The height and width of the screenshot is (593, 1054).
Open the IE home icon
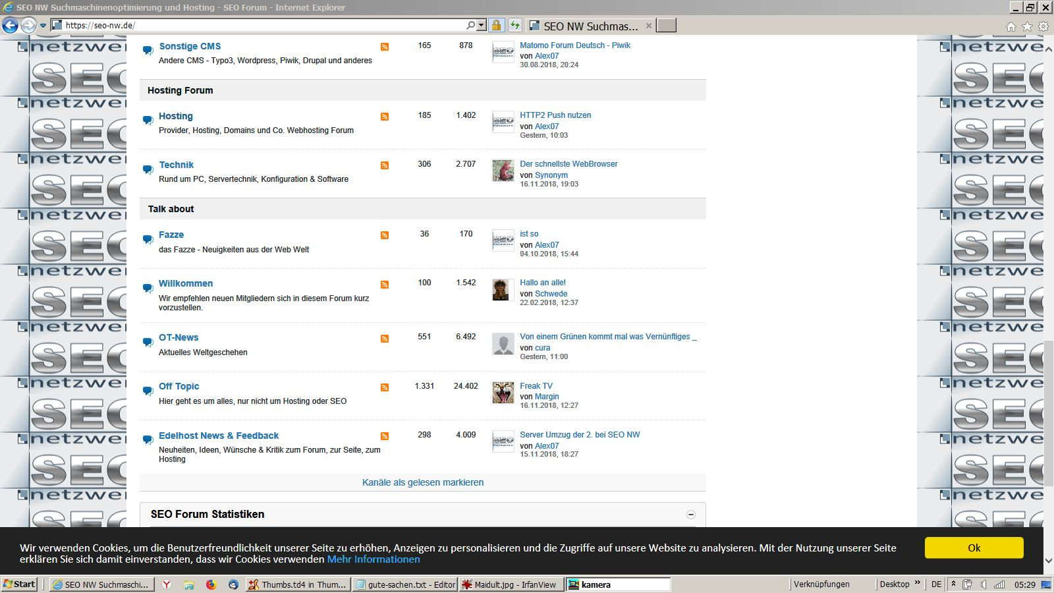(1011, 26)
